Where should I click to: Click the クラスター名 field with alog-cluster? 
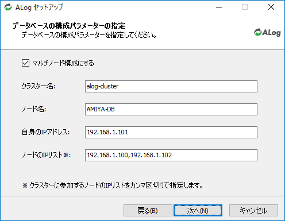[171, 86]
